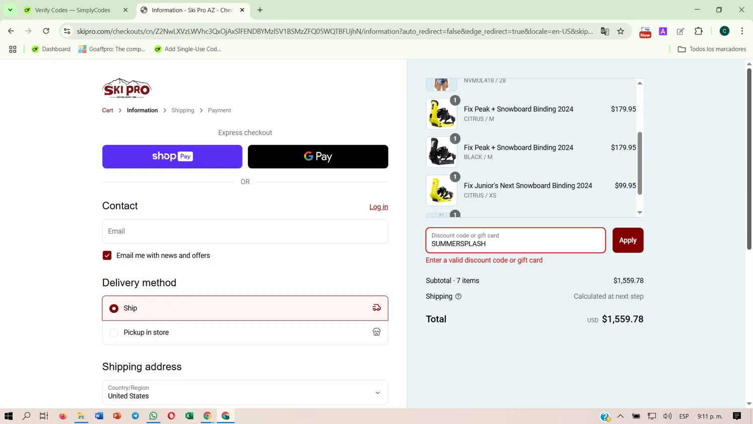Open Chrome's three-dot menu
Viewport: 753px width, 424px height.
coord(742,31)
